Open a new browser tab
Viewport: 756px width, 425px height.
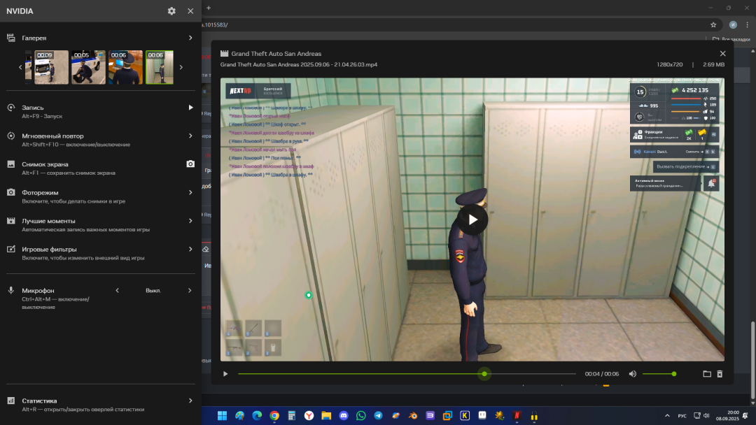209,8
